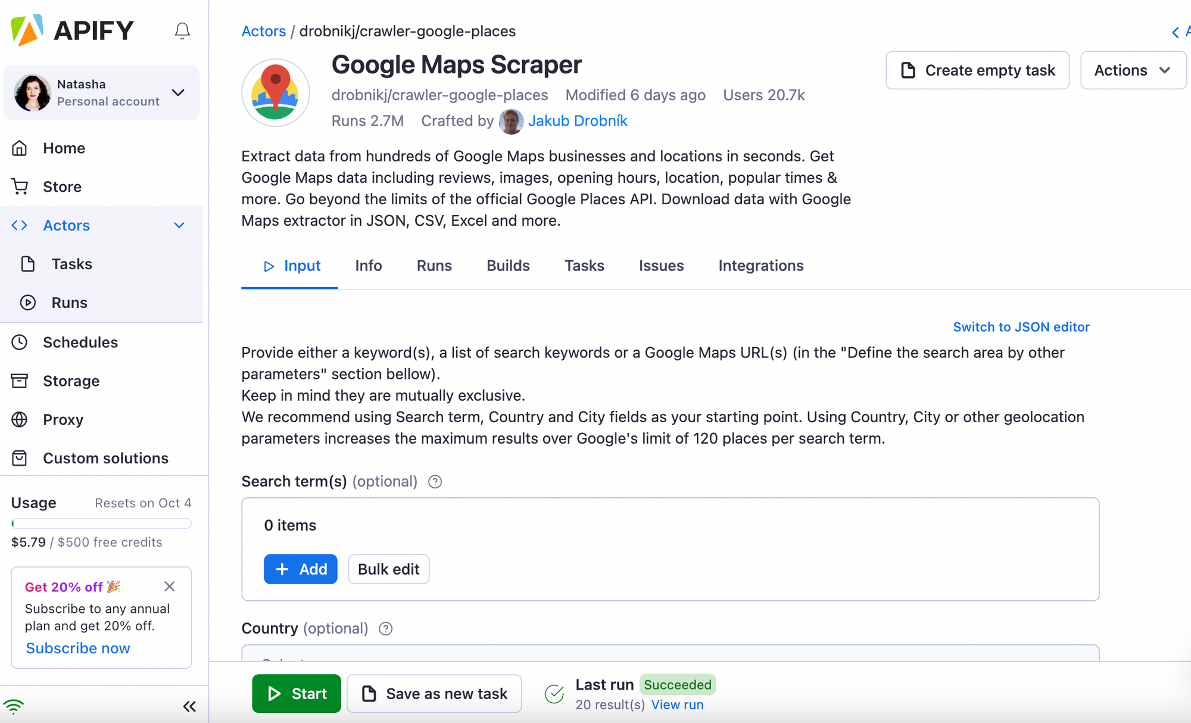Open Create empty task
The height and width of the screenshot is (723, 1191).
click(977, 70)
